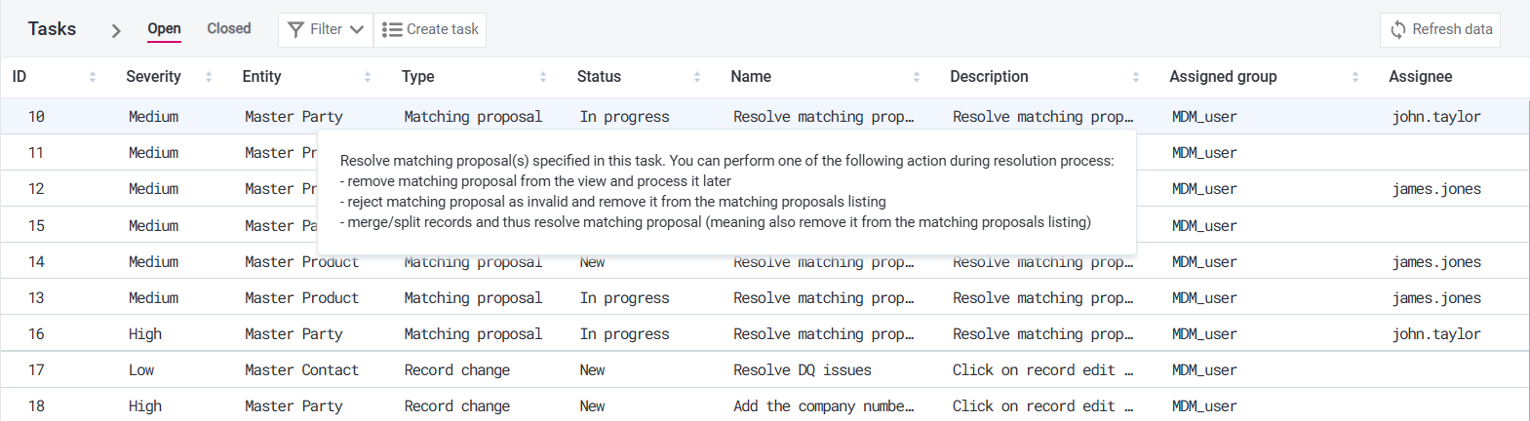
Task: Select task 13 Master Product row
Action: click(x=301, y=298)
